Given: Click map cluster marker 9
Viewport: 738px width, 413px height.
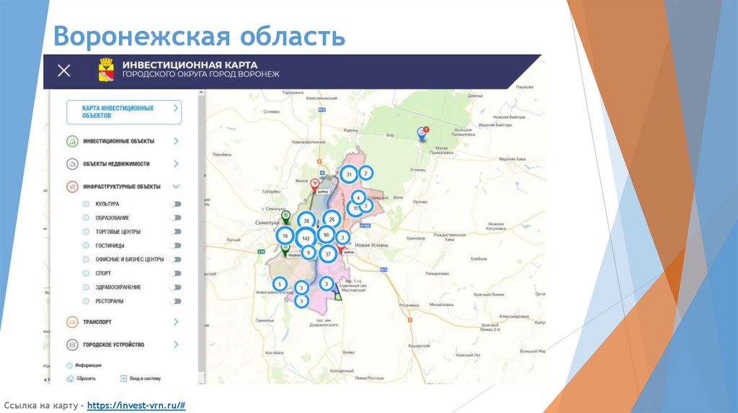Looking at the screenshot, I should tap(308, 253).
